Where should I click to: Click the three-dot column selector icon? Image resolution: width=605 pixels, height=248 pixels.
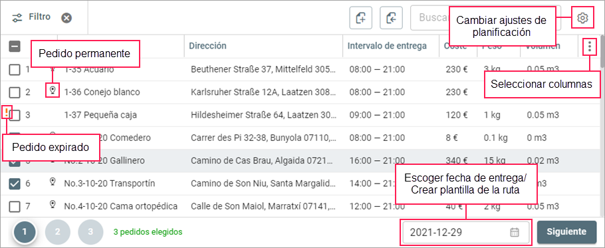click(x=589, y=47)
